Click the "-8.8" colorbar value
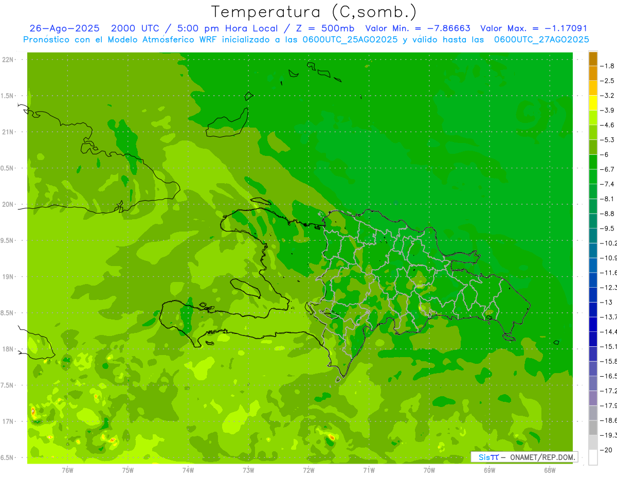 click(x=607, y=214)
